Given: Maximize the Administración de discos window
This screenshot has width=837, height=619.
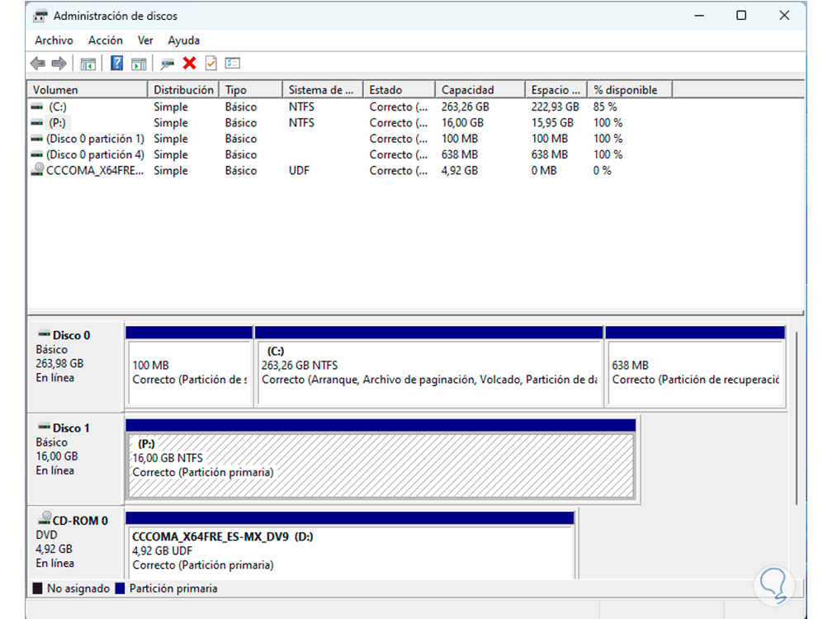Looking at the screenshot, I should (x=741, y=16).
